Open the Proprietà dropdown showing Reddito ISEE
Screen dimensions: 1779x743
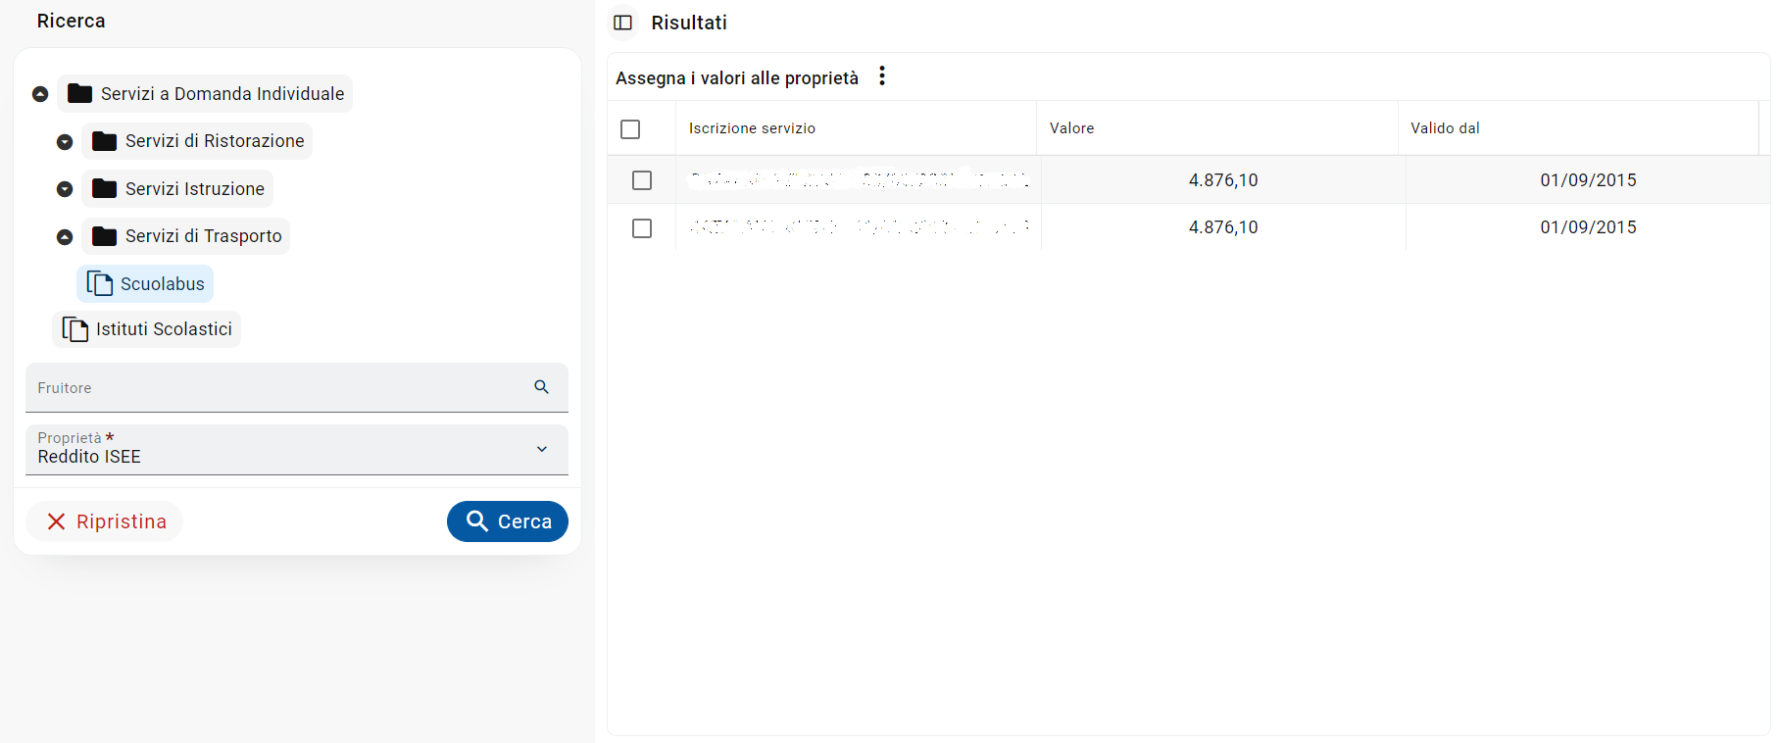tap(296, 449)
